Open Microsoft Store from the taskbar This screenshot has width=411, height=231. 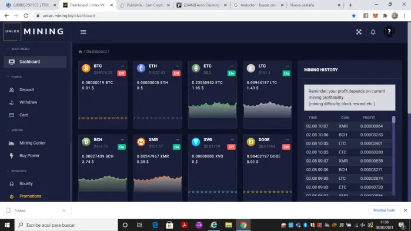pos(169,225)
